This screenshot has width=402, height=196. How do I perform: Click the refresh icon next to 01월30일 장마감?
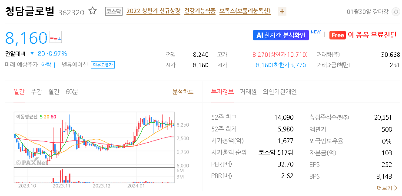[395, 12]
